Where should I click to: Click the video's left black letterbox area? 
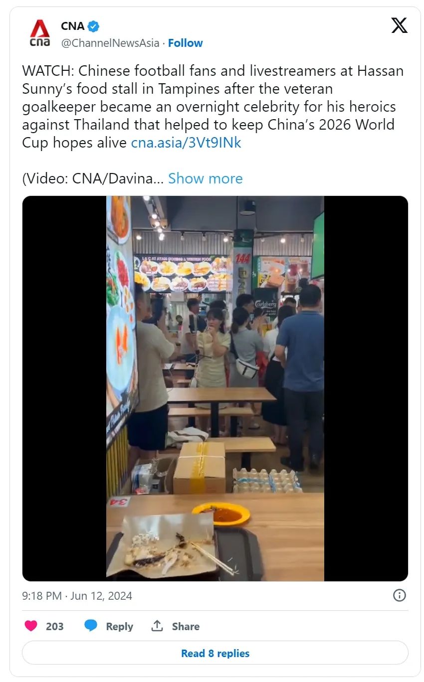pos(64,388)
